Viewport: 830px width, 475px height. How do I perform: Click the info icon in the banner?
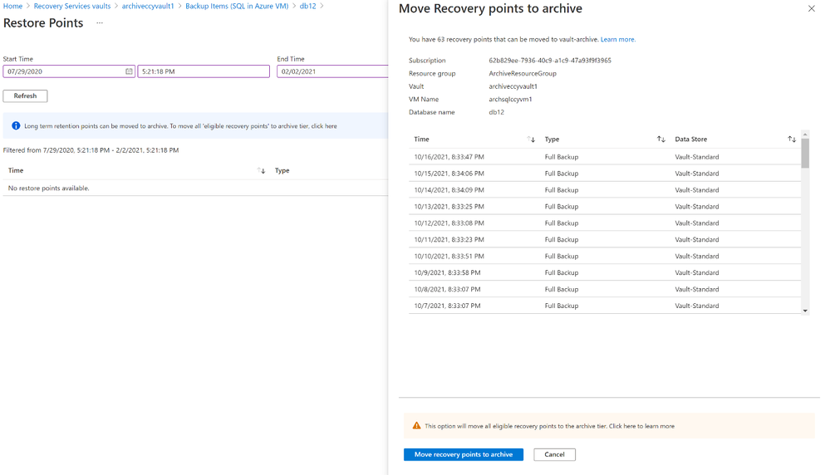click(16, 126)
